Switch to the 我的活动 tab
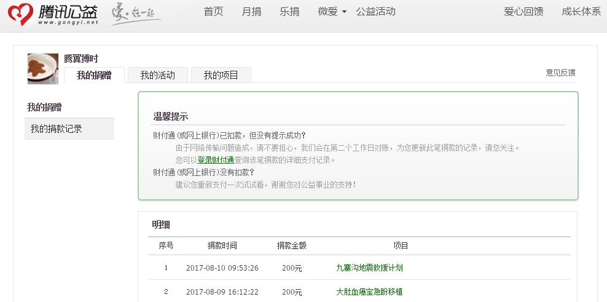 point(158,76)
